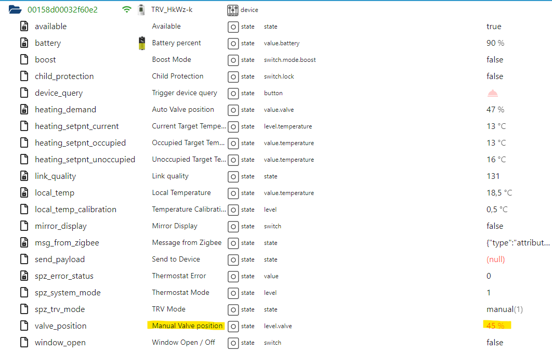Click the locked file icon for 'battery'

point(24,43)
